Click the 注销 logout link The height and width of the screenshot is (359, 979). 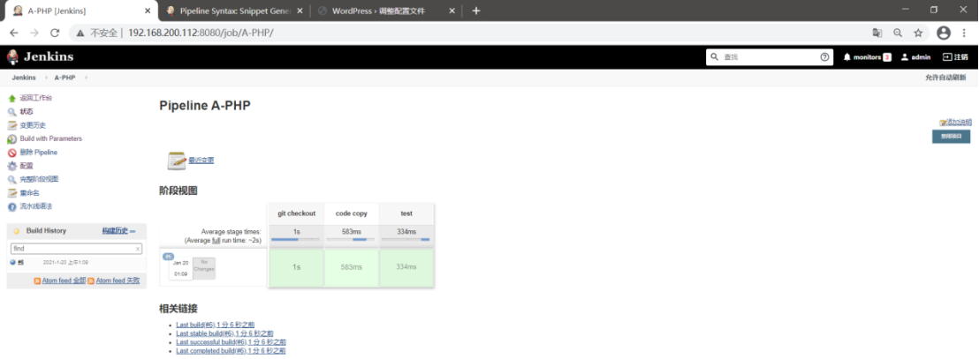coord(956,56)
